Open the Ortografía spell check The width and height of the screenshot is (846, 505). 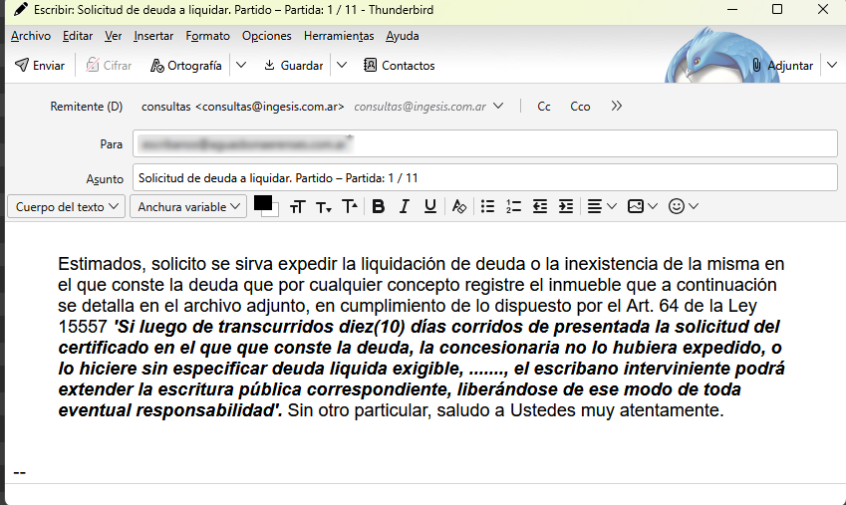coord(186,66)
